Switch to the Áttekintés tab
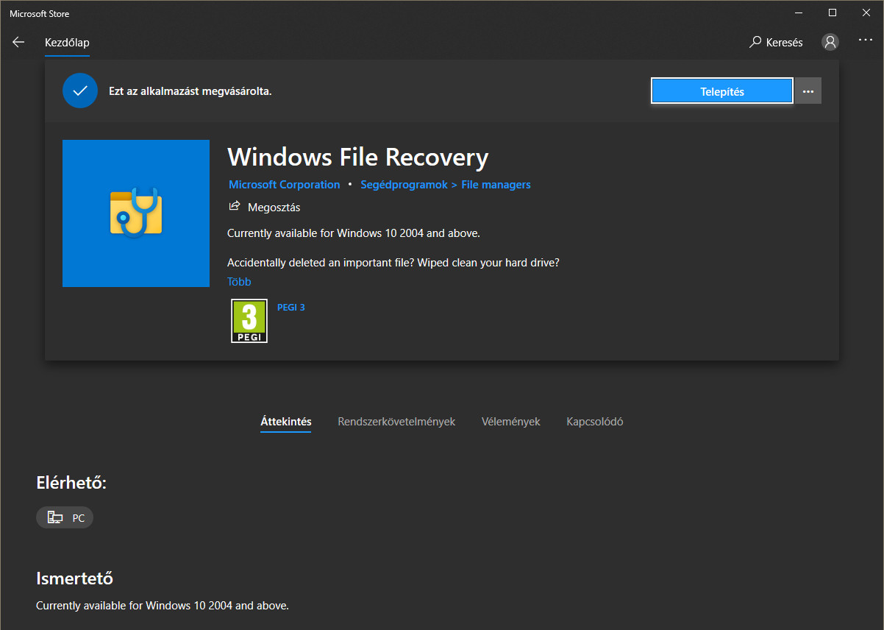Screen dimensions: 884x630 (286, 422)
